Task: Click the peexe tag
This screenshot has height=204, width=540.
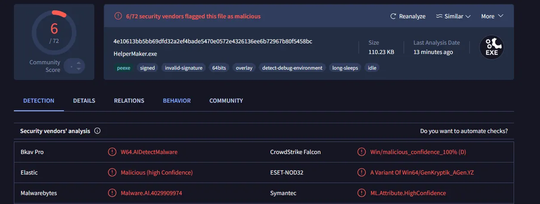Action: coord(123,68)
